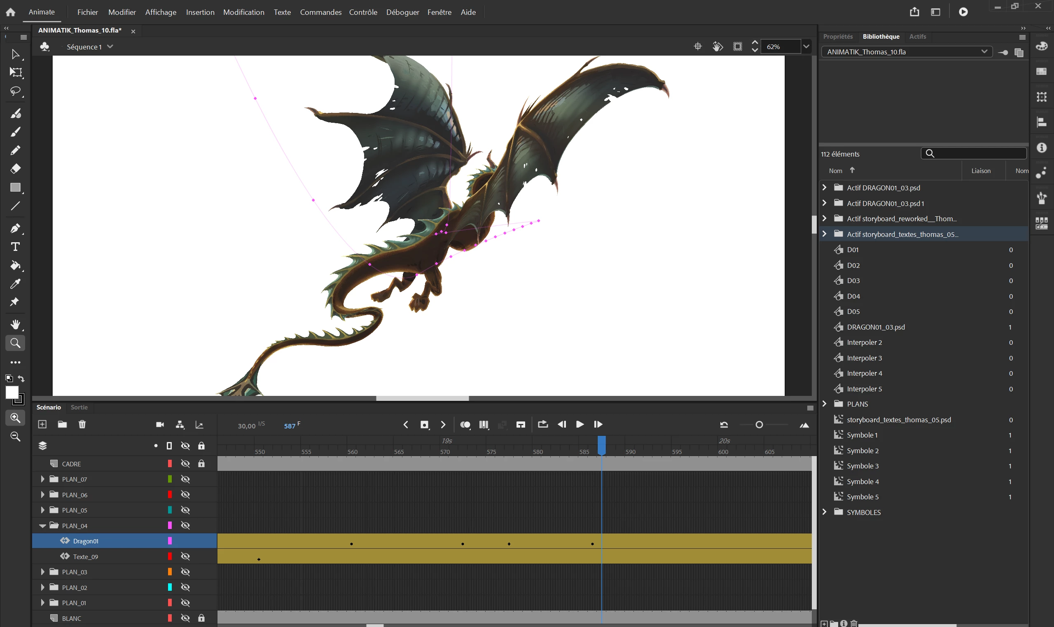
Task: Select the Eraser tool
Action: click(x=15, y=168)
